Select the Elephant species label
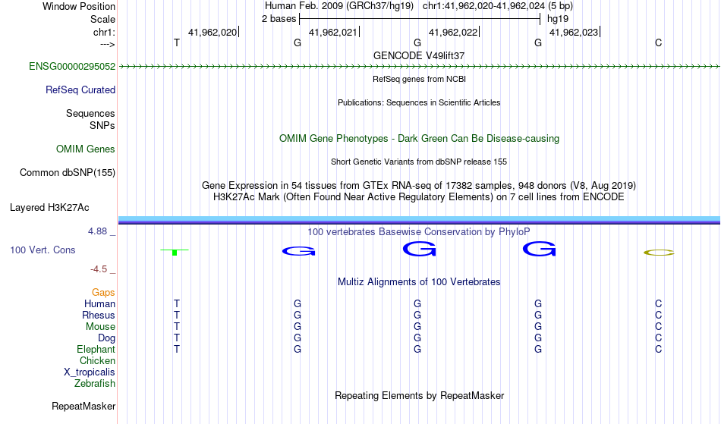721x424 pixels. 96,349
